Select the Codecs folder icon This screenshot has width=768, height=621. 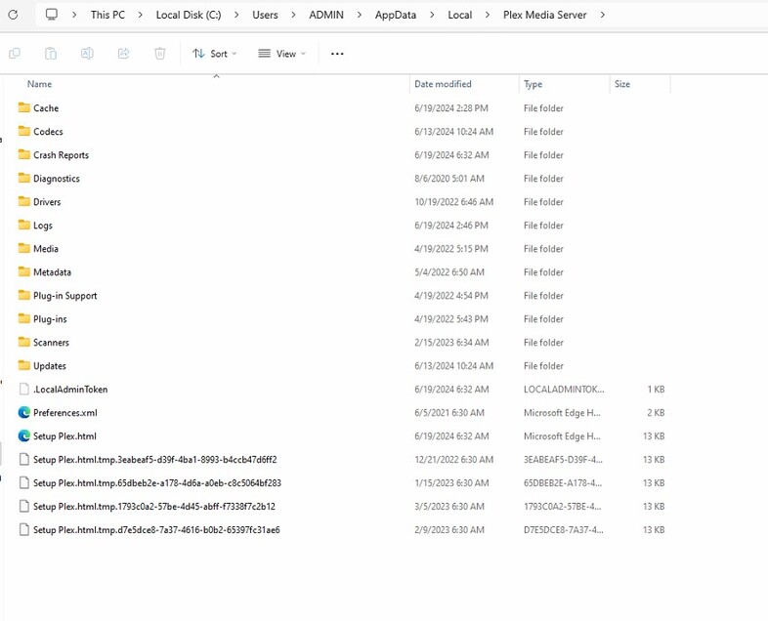point(24,131)
